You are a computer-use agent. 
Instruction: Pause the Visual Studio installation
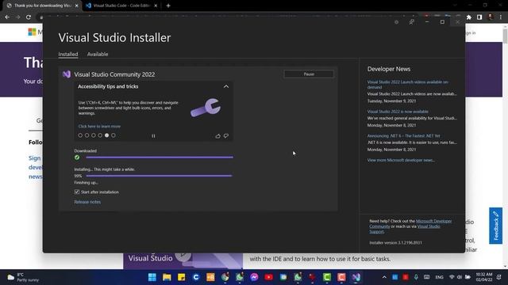309,74
